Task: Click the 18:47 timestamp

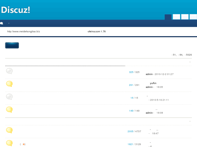Action: point(155,134)
